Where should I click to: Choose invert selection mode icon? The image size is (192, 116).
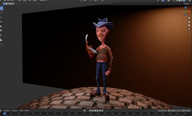(x=11, y=4)
